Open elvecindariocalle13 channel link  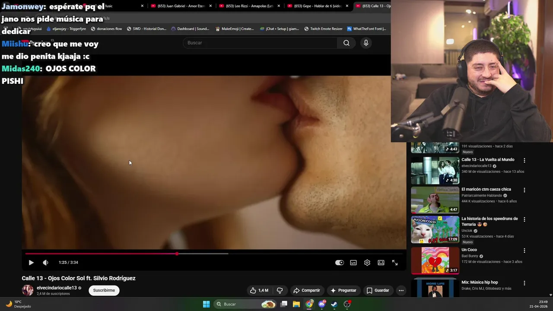click(57, 288)
